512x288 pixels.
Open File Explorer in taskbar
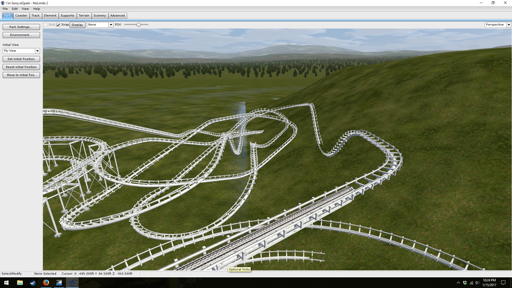point(20,283)
